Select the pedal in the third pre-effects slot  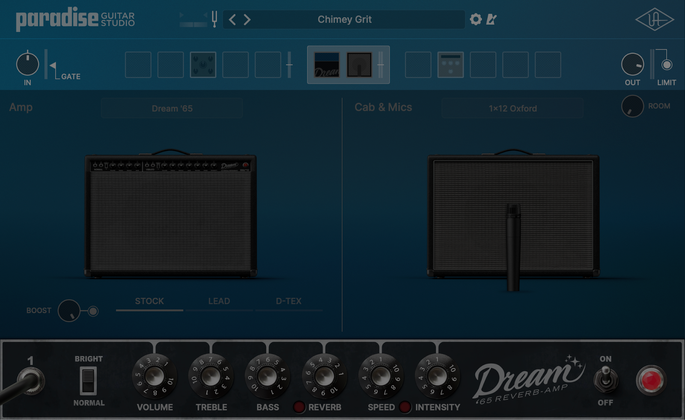[x=203, y=65]
